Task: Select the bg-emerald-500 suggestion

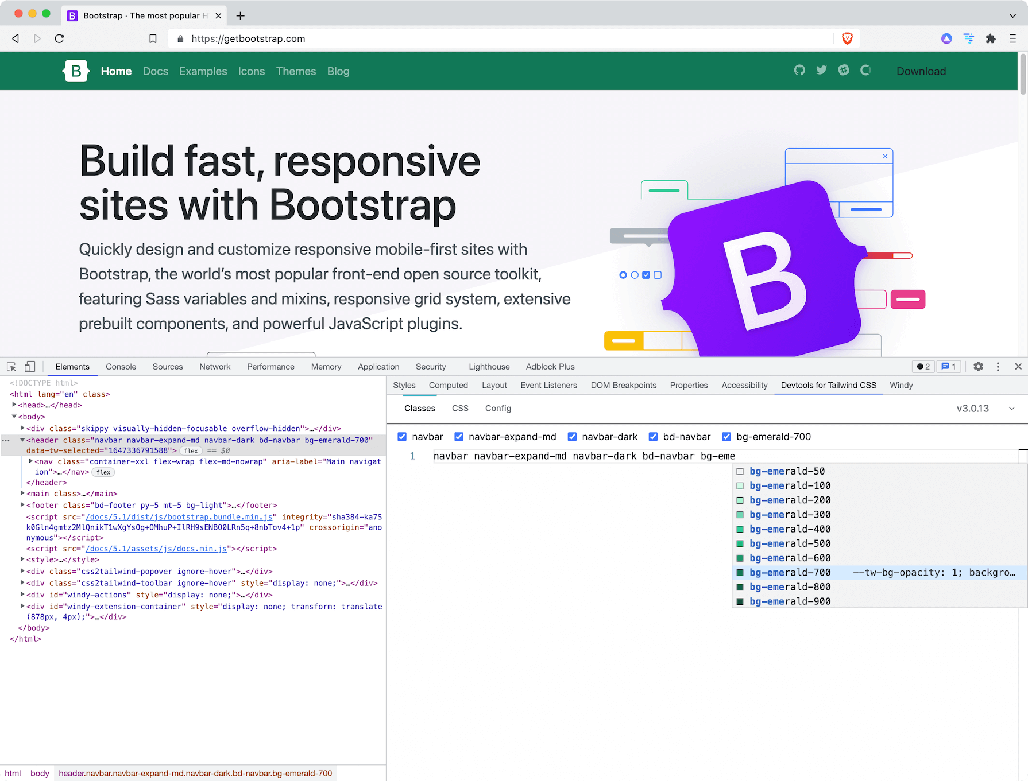Action: coord(879,543)
